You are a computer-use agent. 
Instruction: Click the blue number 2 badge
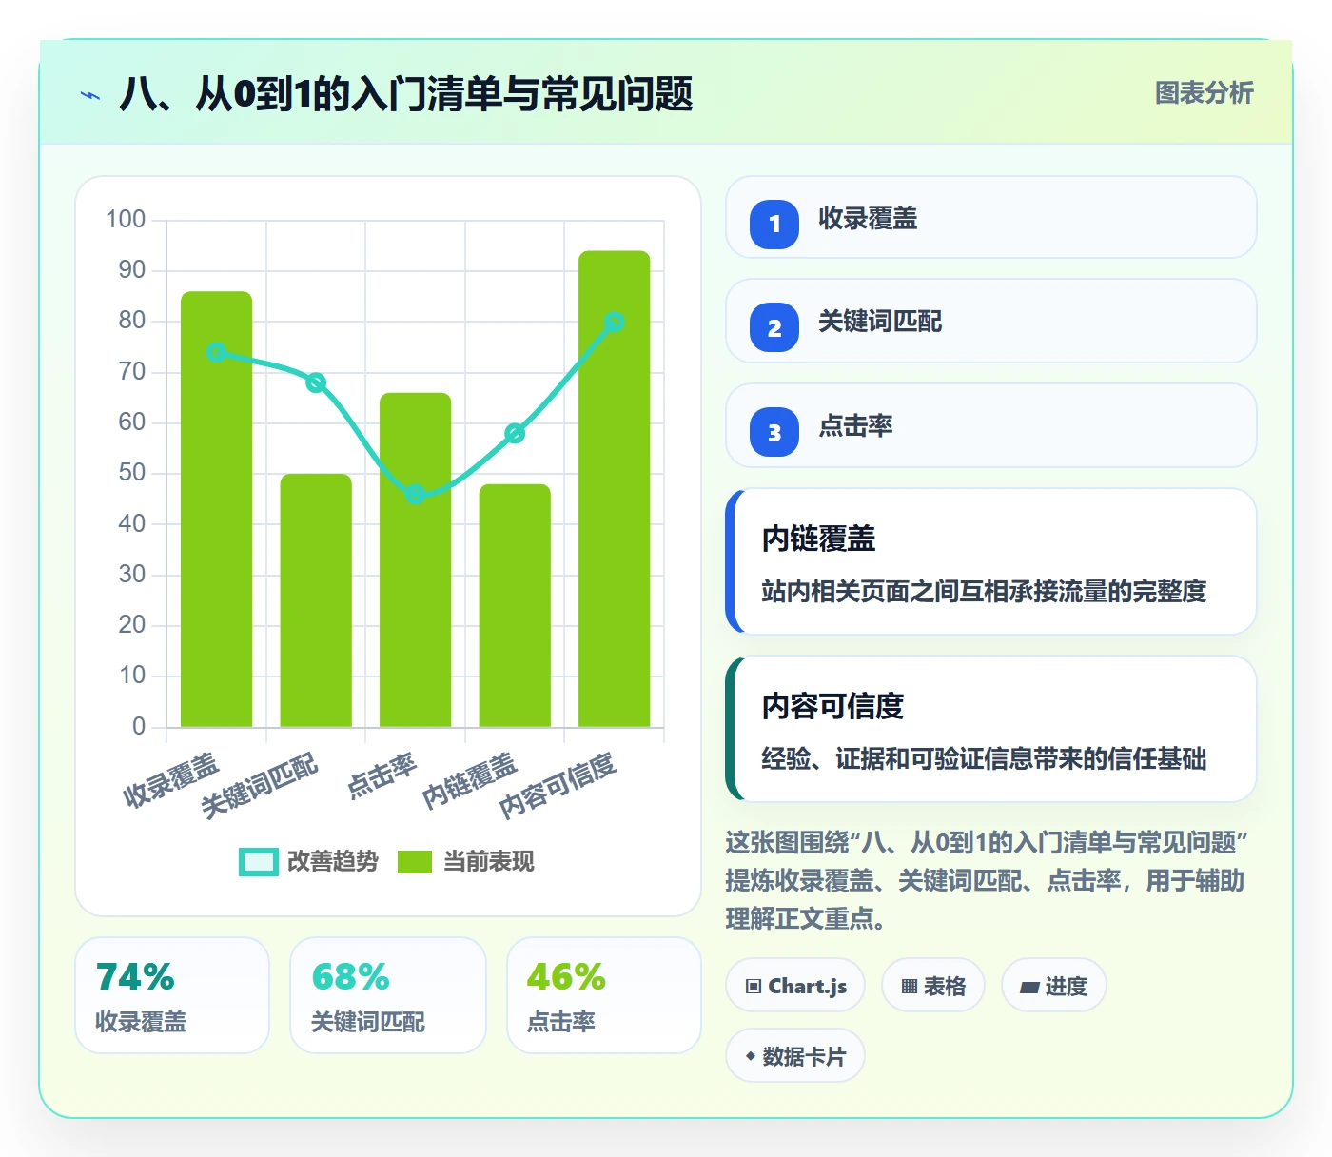(774, 328)
